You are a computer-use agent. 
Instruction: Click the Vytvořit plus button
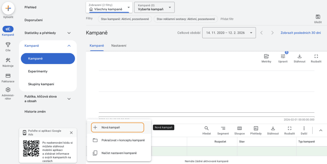8,9
